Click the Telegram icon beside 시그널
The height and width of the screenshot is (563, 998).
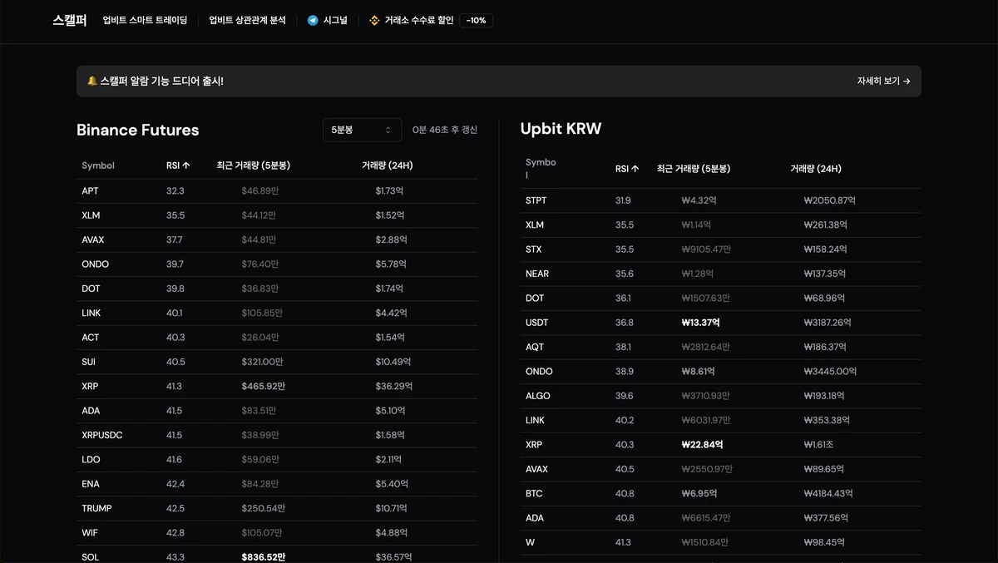(313, 20)
